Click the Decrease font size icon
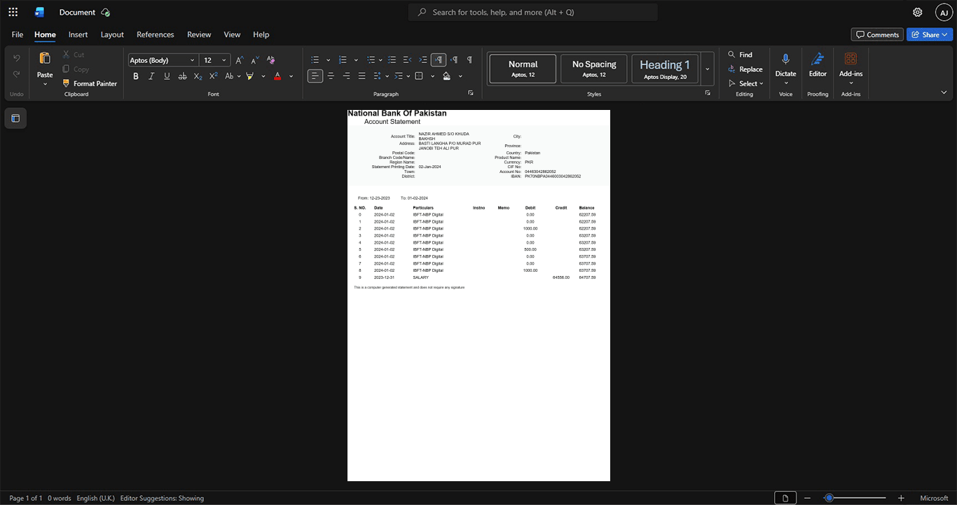The image size is (957, 505). coord(255,60)
